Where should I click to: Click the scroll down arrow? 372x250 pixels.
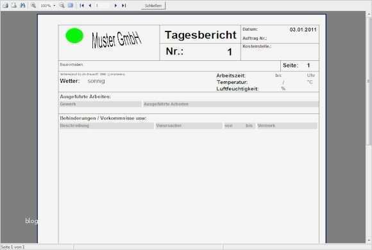click(369, 240)
